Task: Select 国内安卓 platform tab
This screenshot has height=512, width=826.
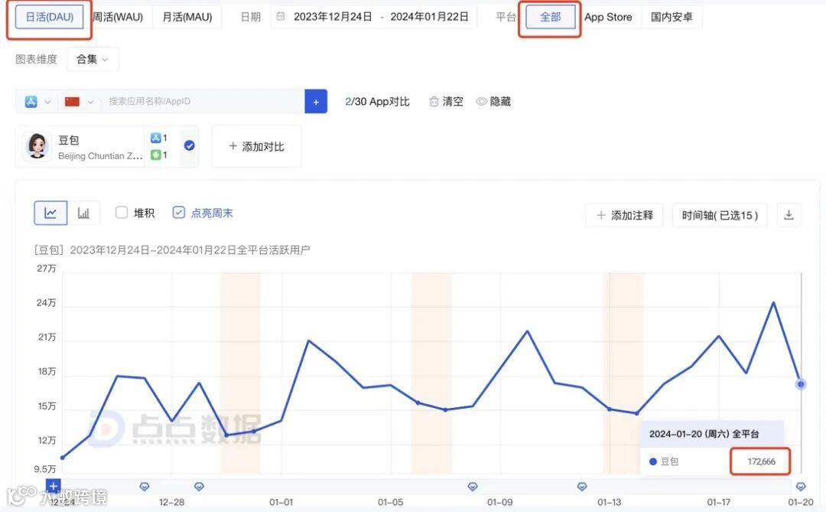Action: [x=672, y=17]
